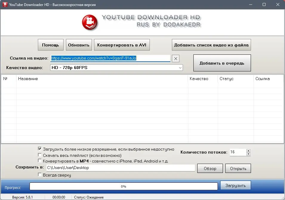285x200 pixels.
Task: Enable Конвертировать в MP4 checkbox
Action: click(x=40, y=160)
